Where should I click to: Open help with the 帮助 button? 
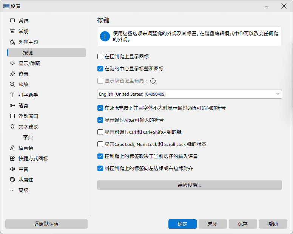273,224
